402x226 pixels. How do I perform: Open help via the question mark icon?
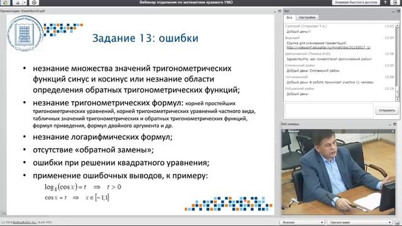click(x=385, y=3)
